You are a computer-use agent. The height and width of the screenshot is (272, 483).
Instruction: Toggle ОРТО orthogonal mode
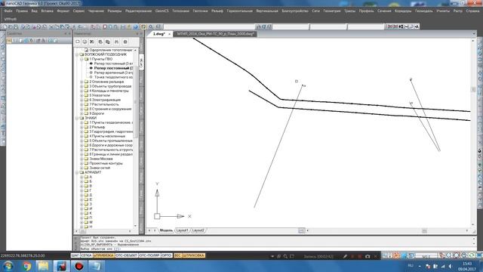tap(167, 255)
